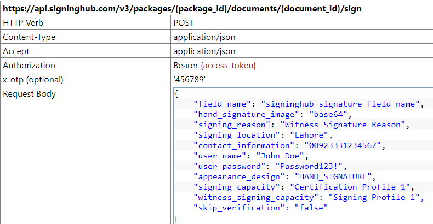The image size is (433, 224).
Task: Click the x-otp (optional) label
Action: [x=33, y=80]
